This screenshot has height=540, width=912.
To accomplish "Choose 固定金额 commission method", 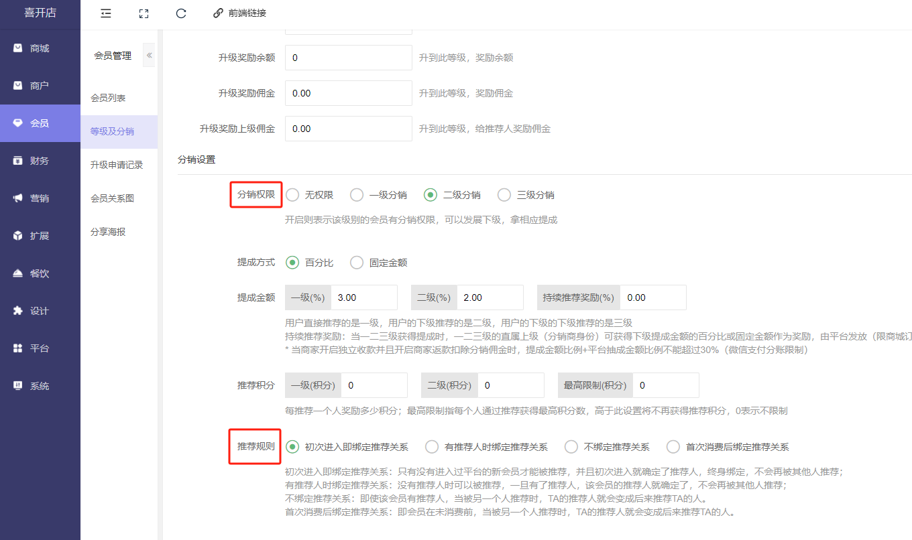I will coord(357,263).
